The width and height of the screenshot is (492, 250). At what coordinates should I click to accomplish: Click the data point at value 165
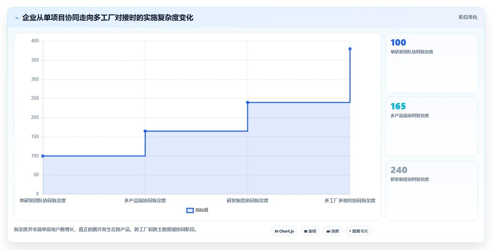(145, 131)
